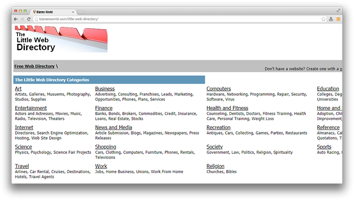Click the browser forward arrow
This screenshot has height=200, width=354.
pyautogui.click(x=22, y=19)
